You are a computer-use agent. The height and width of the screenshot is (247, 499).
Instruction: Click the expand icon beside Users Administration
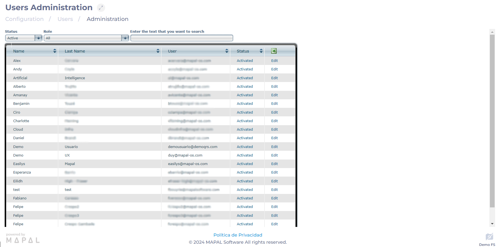(x=101, y=8)
